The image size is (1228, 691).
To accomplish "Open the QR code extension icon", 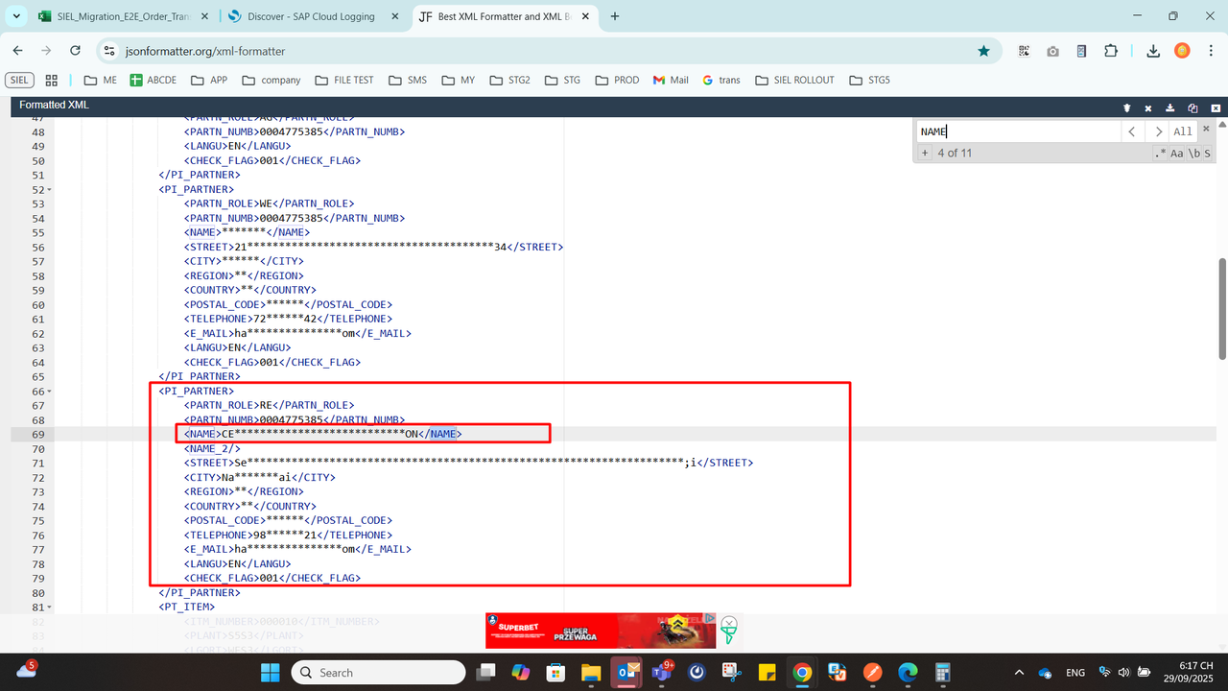I will [x=1024, y=51].
